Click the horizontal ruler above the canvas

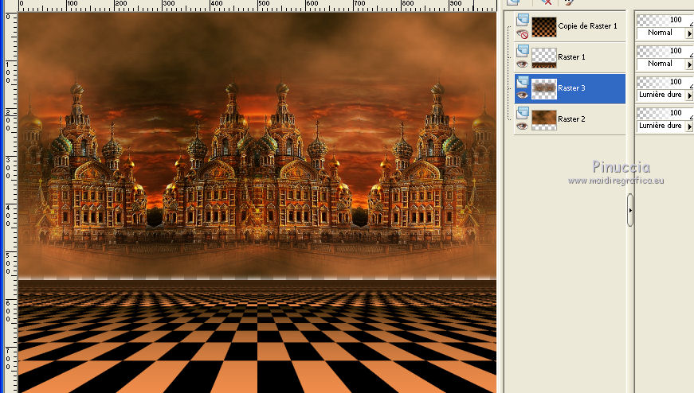point(257,6)
